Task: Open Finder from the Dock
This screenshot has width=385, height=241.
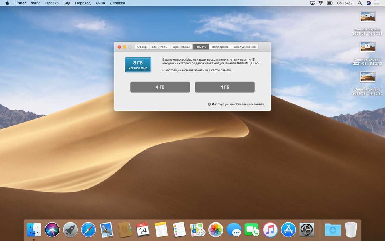Action: [34, 230]
